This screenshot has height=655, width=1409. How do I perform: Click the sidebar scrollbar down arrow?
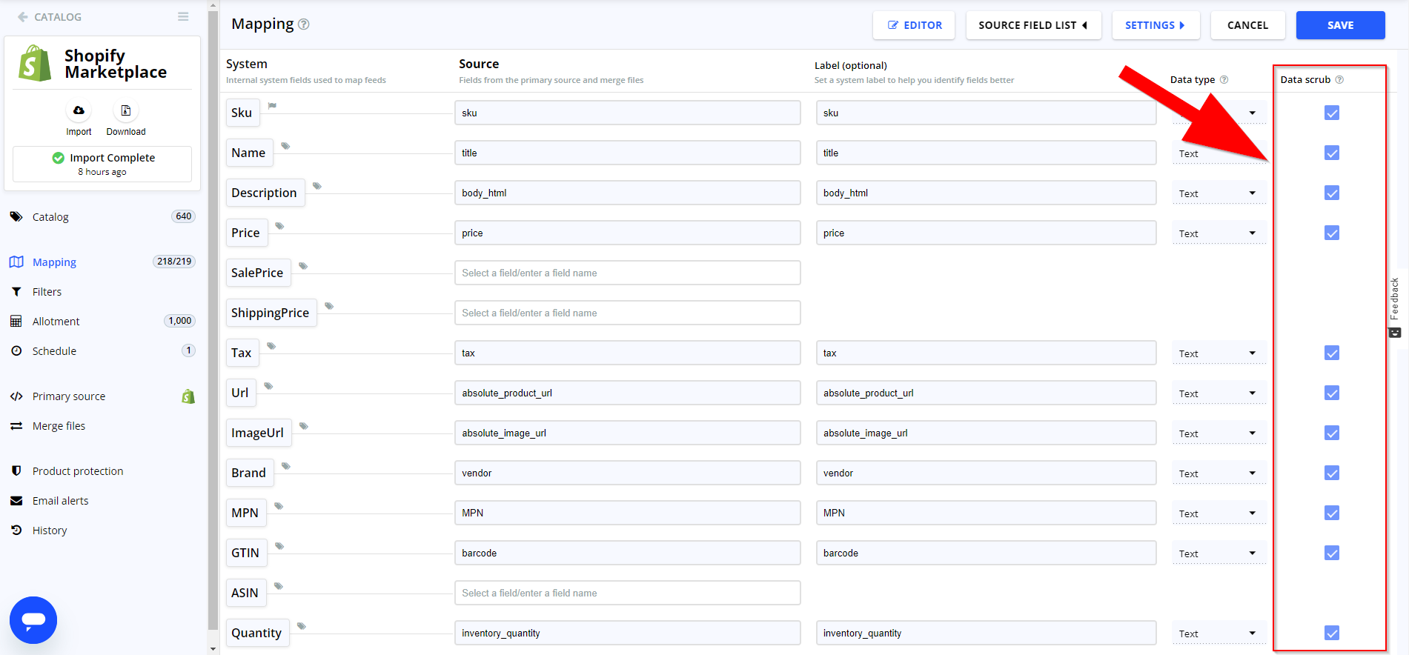[213, 649]
